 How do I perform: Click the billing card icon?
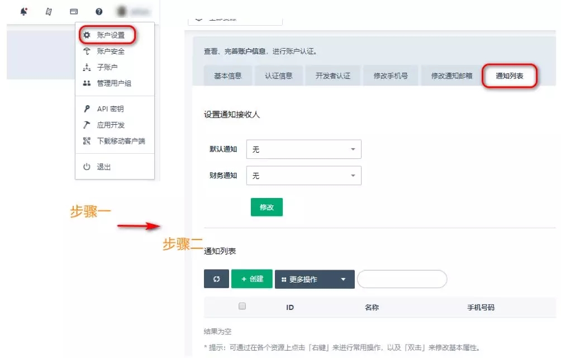click(74, 11)
